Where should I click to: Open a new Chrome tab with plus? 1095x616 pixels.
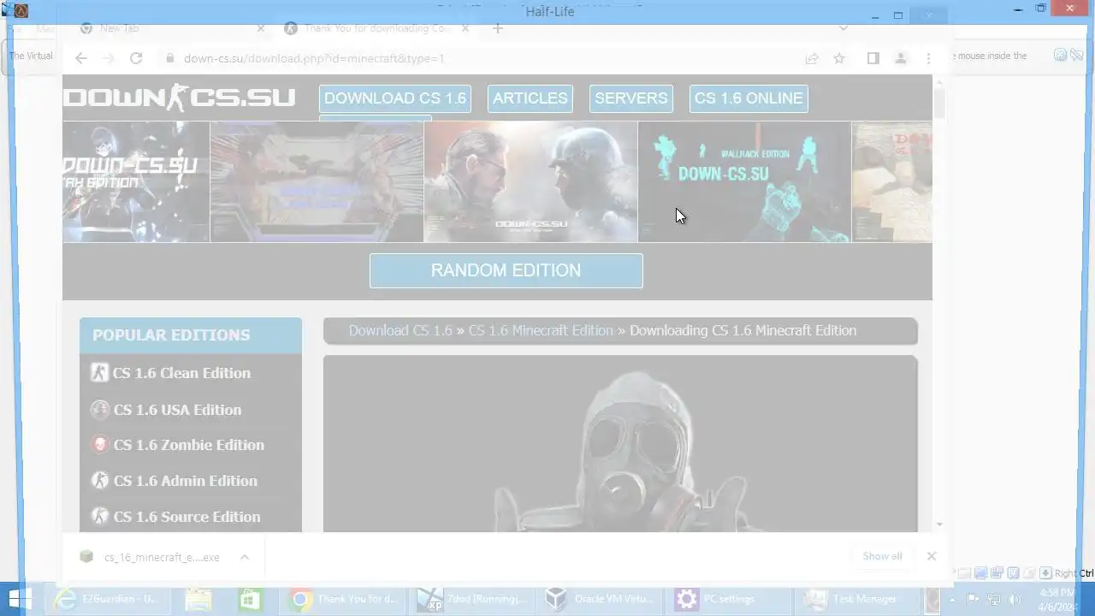[498, 28]
